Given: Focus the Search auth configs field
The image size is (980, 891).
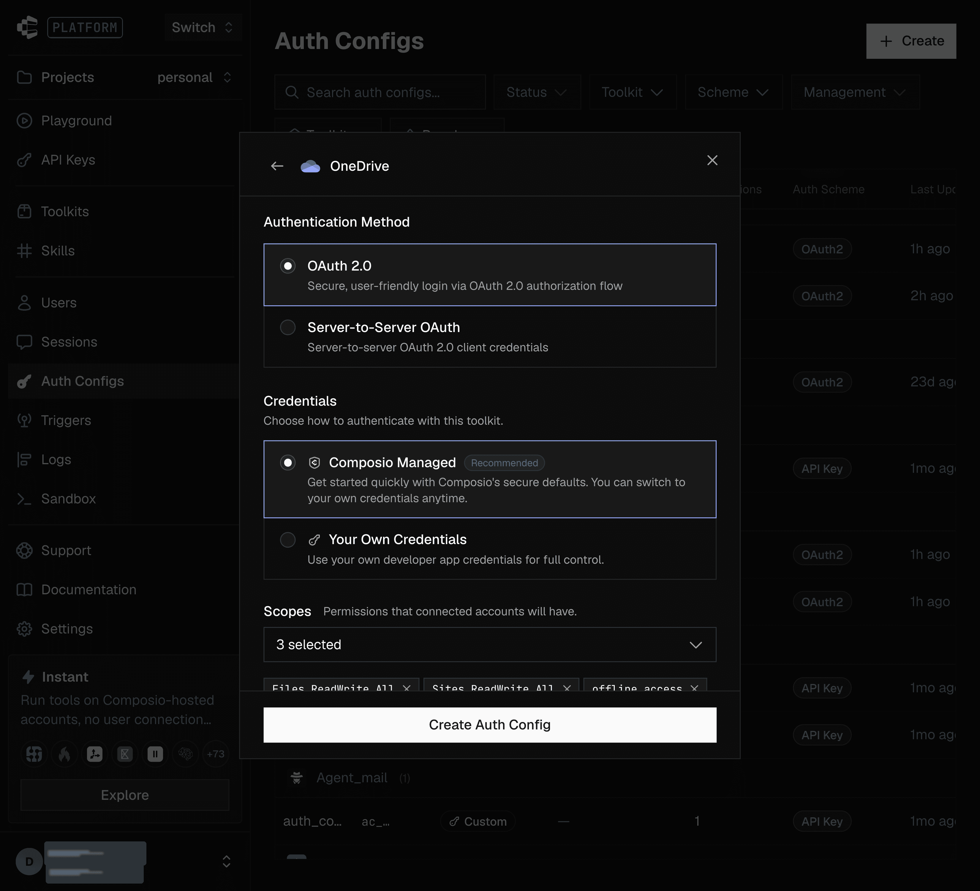Looking at the screenshot, I should coord(380,92).
